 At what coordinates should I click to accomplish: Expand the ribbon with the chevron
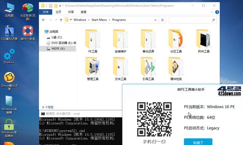point(212,12)
